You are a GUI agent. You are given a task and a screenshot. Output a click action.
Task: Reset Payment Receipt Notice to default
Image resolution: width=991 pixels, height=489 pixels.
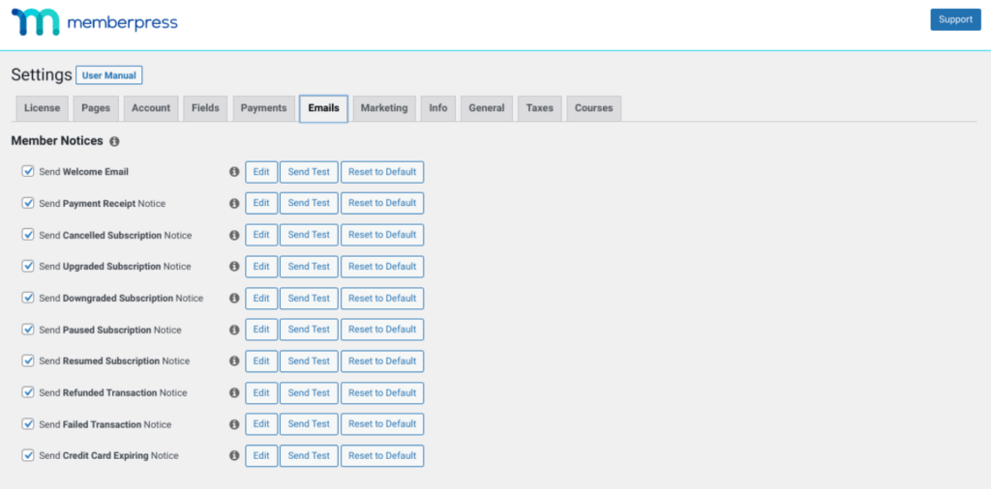[x=382, y=203]
